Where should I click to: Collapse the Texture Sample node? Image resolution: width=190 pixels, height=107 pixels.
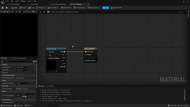pos(65,49)
